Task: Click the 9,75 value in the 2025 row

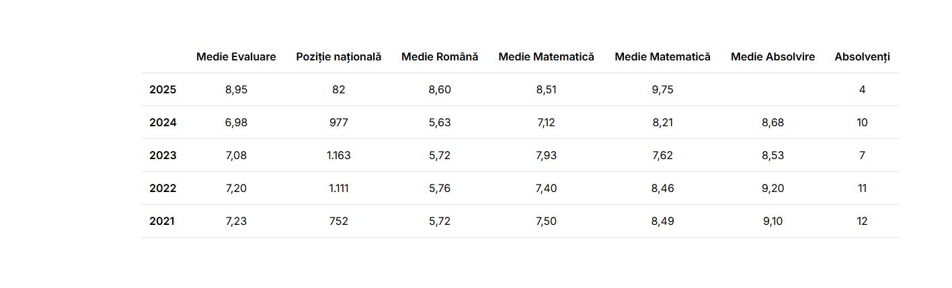Action: pos(662,90)
